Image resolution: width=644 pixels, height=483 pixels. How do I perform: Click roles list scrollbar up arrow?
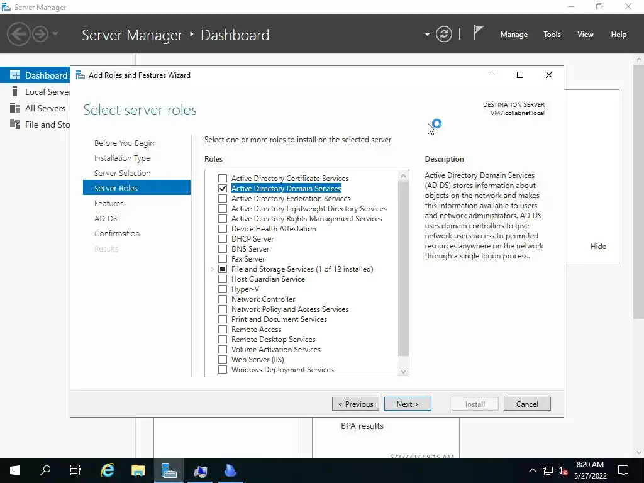pos(403,176)
